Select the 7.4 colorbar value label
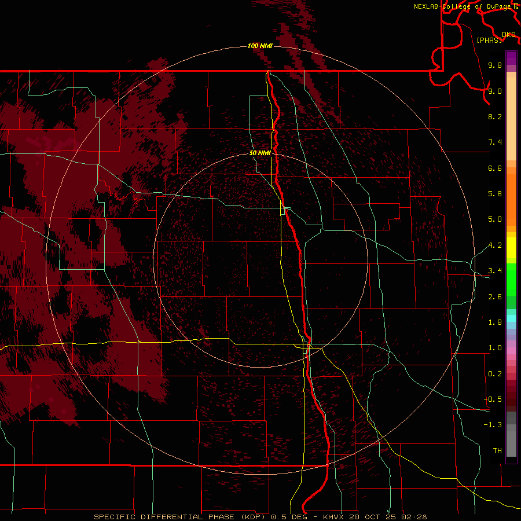 click(x=495, y=142)
